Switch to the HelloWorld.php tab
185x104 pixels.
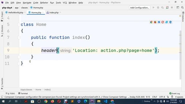[x=16, y=12]
